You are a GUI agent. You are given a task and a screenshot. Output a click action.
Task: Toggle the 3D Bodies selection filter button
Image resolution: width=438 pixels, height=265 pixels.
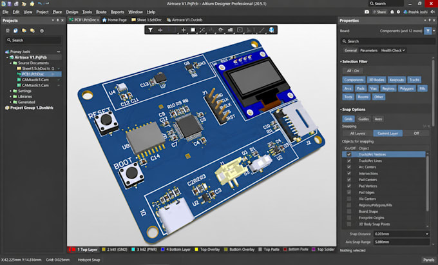click(377, 80)
